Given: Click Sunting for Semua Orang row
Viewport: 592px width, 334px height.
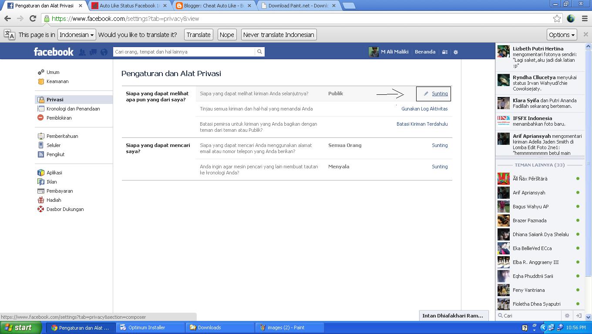Looking at the screenshot, I should pos(440,145).
